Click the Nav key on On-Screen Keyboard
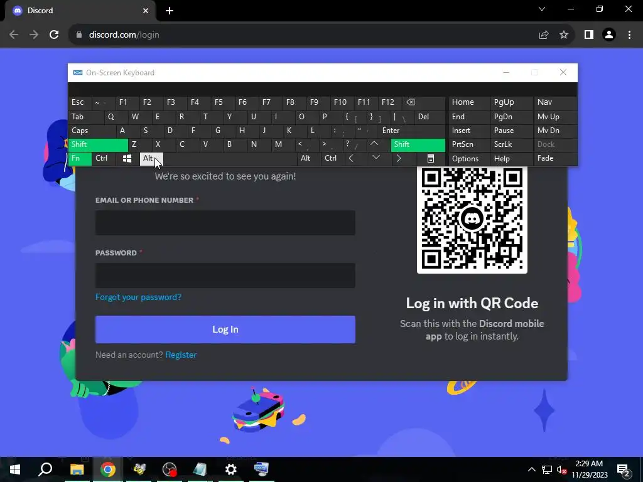 [x=556, y=102]
